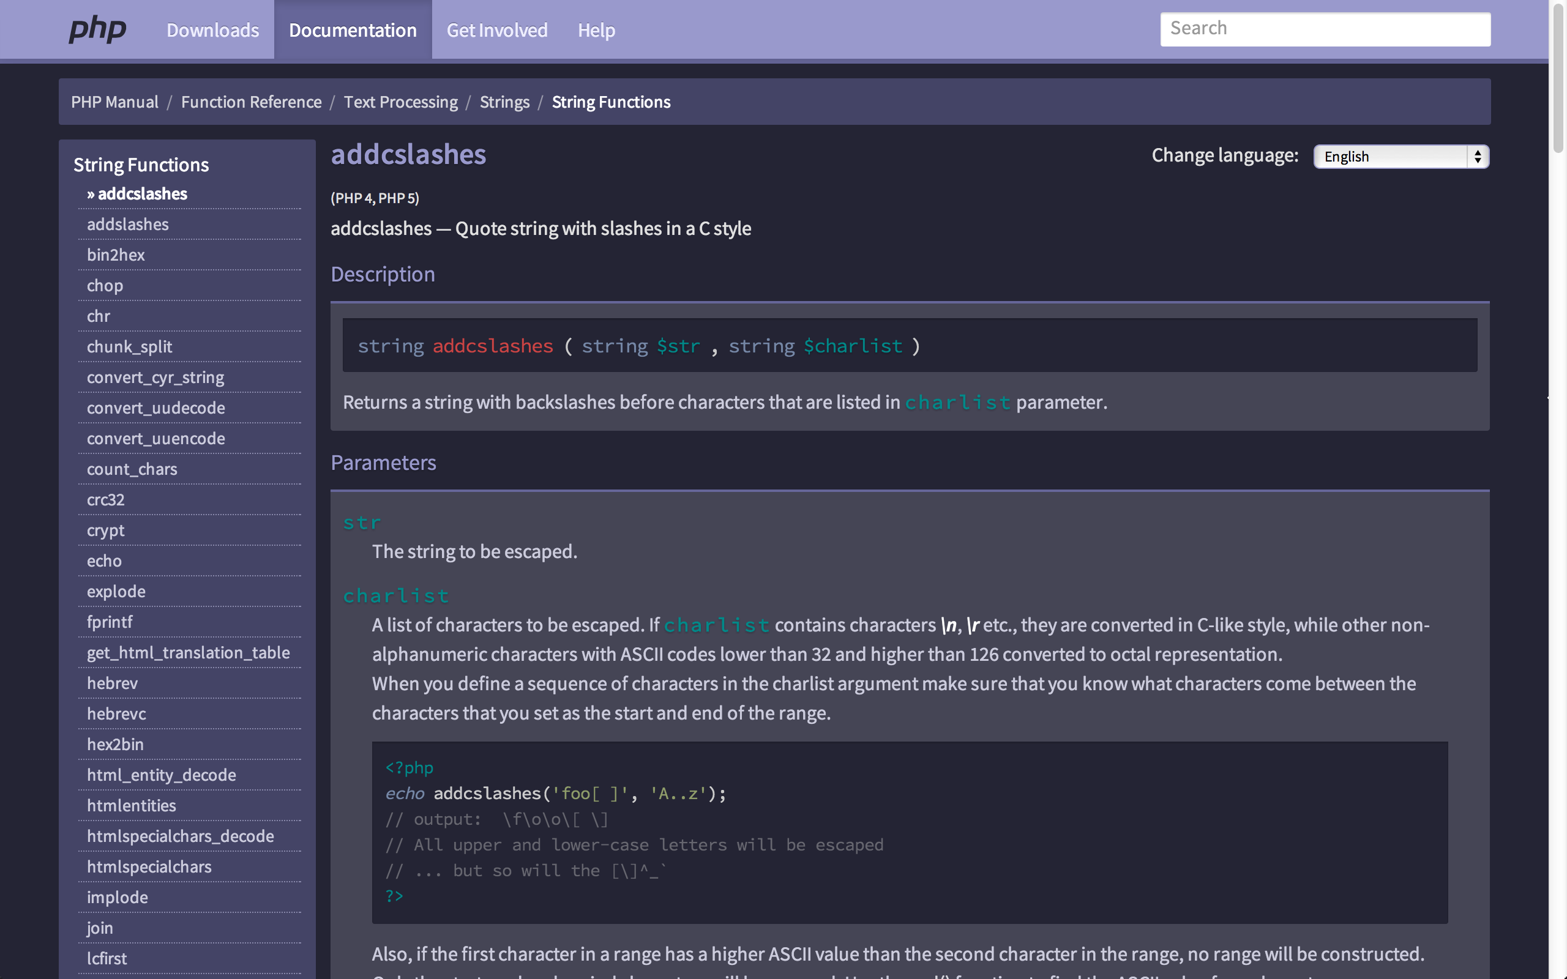Open the Change language dropdown
The height and width of the screenshot is (979, 1567).
click(1401, 157)
